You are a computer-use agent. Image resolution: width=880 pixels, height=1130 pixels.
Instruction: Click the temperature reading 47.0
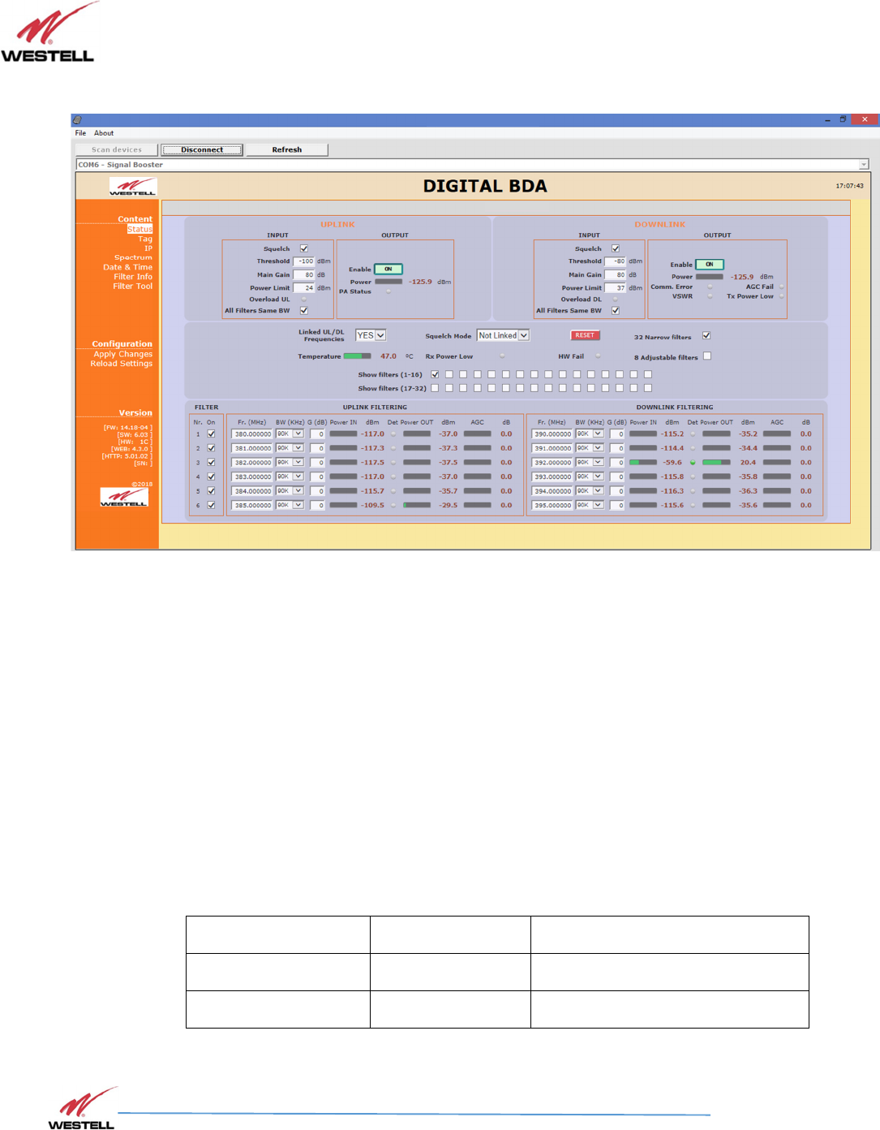click(388, 356)
